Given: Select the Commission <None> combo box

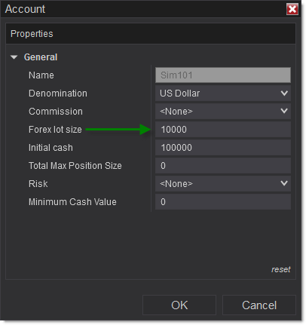Looking at the screenshot, I should point(223,112).
